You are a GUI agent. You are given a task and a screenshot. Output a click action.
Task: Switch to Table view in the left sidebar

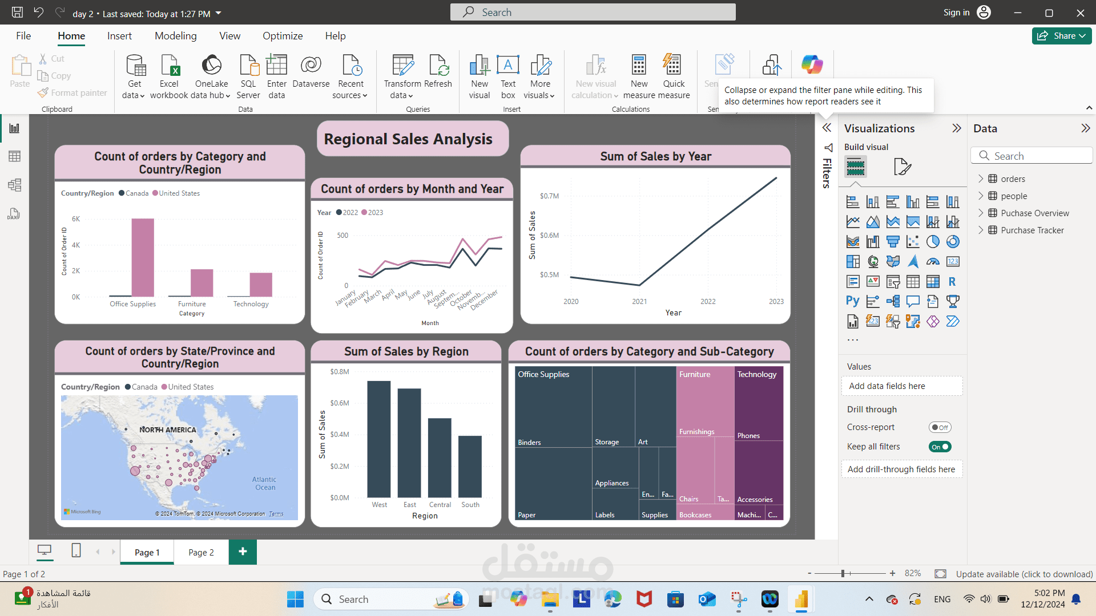point(15,156)
